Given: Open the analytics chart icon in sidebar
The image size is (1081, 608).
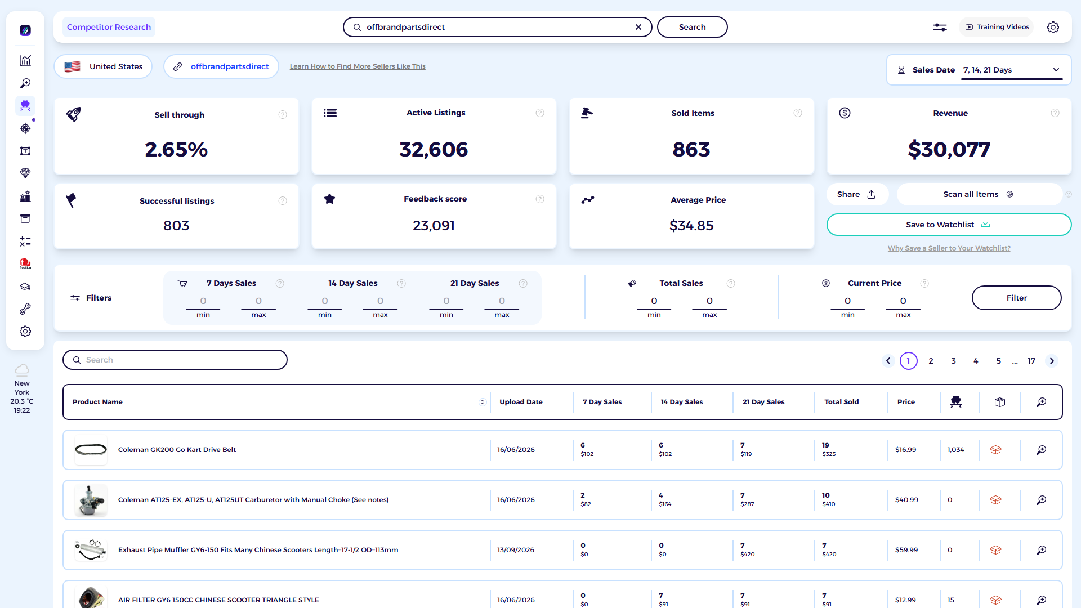Looking at the screenshot, I should pos(25,61).
